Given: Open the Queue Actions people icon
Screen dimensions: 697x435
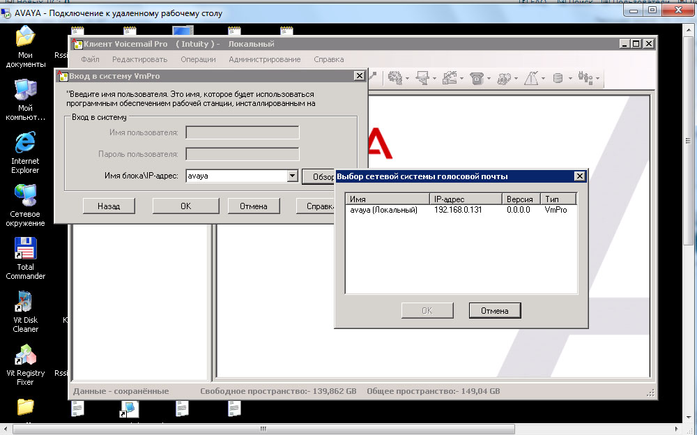Looking at the screenshot, I should (585, 78).
